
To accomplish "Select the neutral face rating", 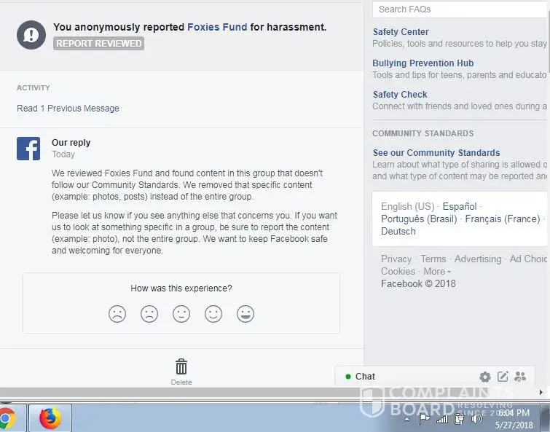I will [181, 314].
